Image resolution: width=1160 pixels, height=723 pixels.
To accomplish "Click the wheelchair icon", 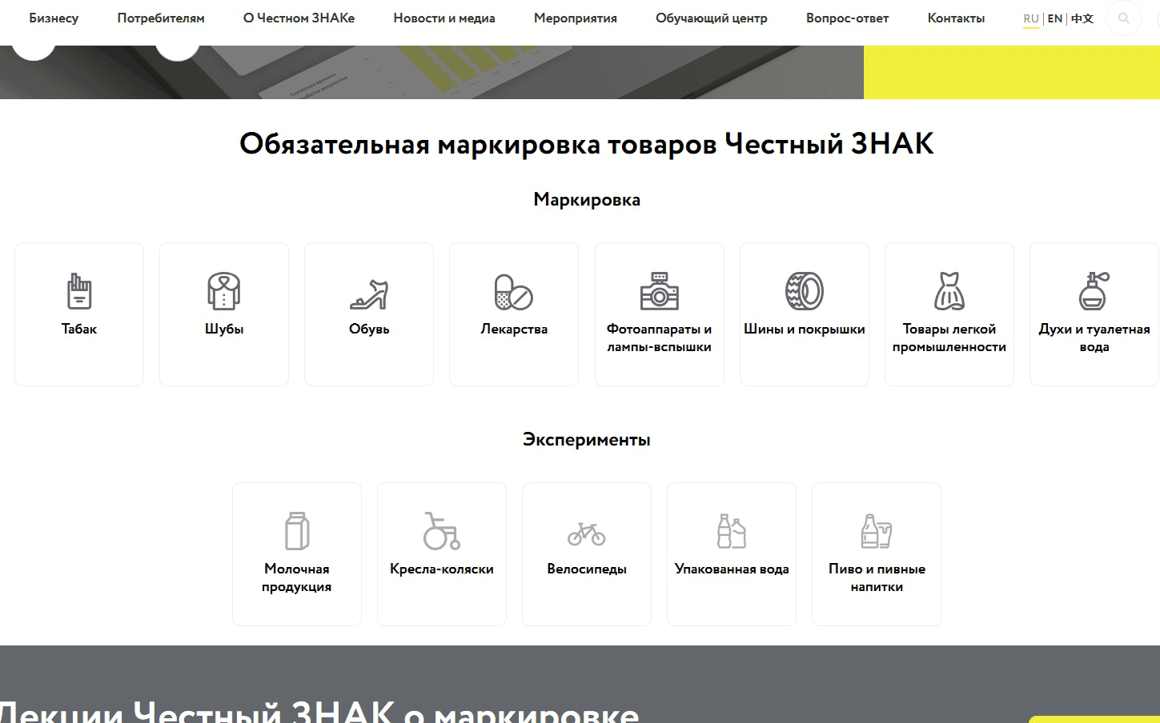I will [442, 531].
